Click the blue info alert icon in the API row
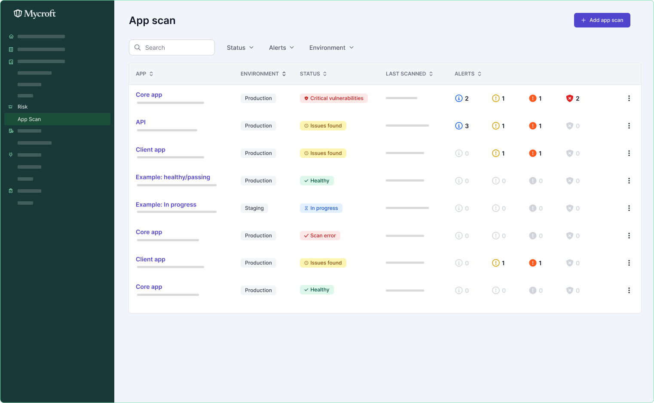654x403 pixels. pyautogui.click(x=459, y=126)
